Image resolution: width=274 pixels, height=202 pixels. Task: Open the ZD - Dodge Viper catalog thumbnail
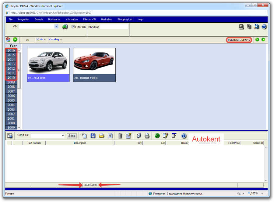[94, 65]
